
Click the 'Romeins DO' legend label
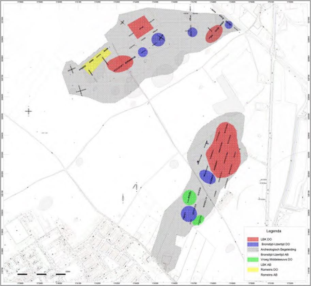pos(269,270)
